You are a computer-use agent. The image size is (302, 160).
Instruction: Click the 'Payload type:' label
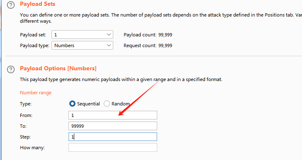35,45
